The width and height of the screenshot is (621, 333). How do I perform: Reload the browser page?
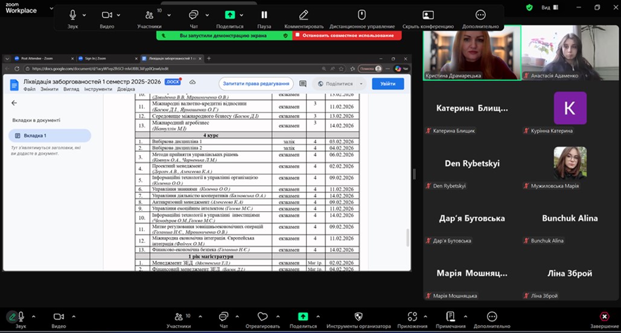click(x=17, y=69)
